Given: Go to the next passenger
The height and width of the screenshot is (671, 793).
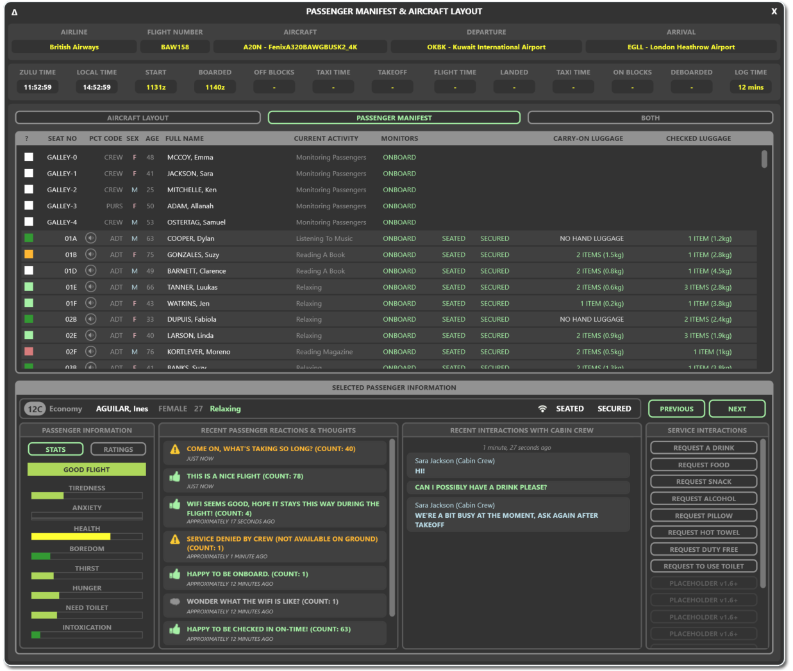Looking at the screenshot, I should tap(737, 409).
